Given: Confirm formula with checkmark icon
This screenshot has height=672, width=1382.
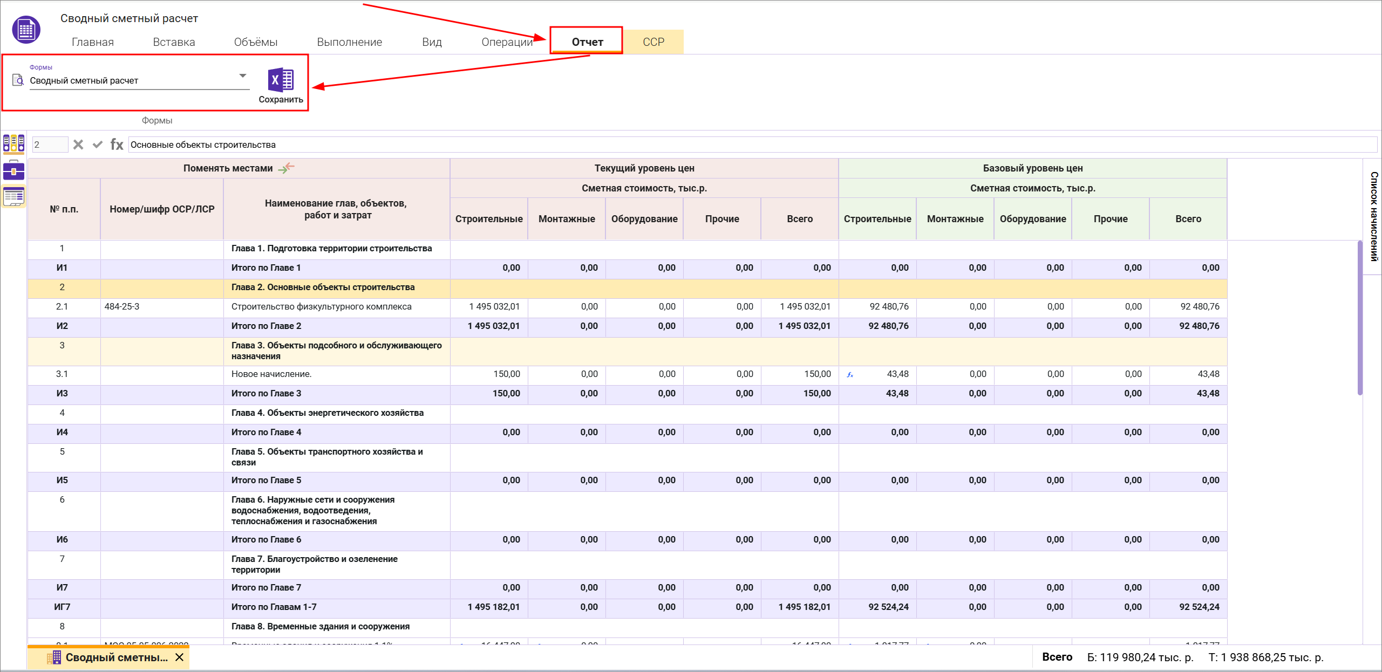Looking at the screenshot, I should tap(98, 145).
